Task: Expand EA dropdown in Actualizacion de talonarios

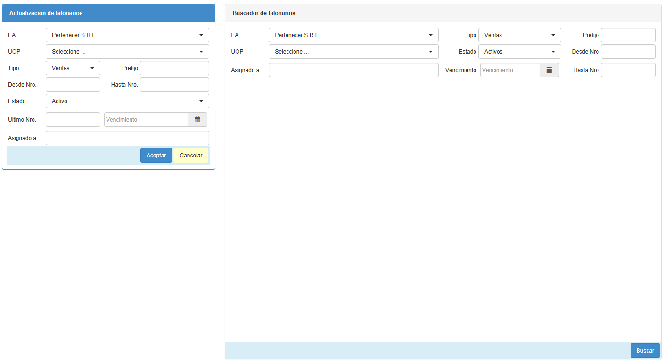Action: point(127,35)
